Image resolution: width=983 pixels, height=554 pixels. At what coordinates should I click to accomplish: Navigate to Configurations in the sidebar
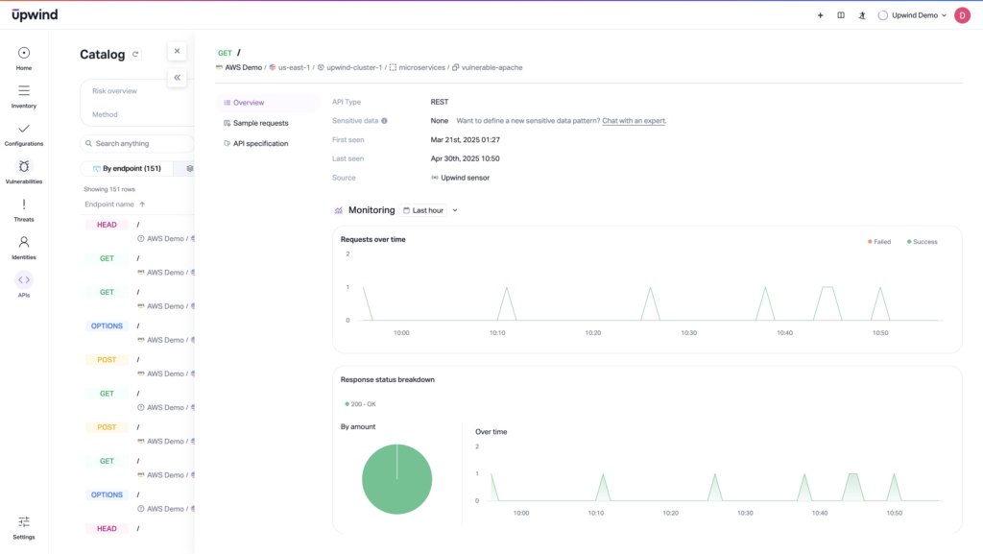pyautogui.click(x=23, y=130)
